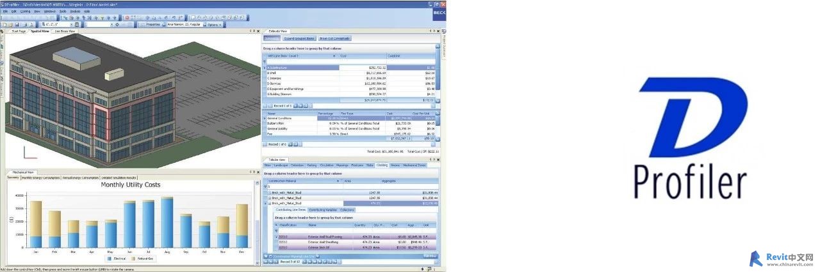Select the Contributing Line Items sub-tab
820x272 pixels.
tap(291, 210)
